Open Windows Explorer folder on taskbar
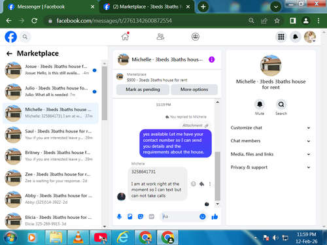Screen dimensions: 327x245 coord(56,237)
